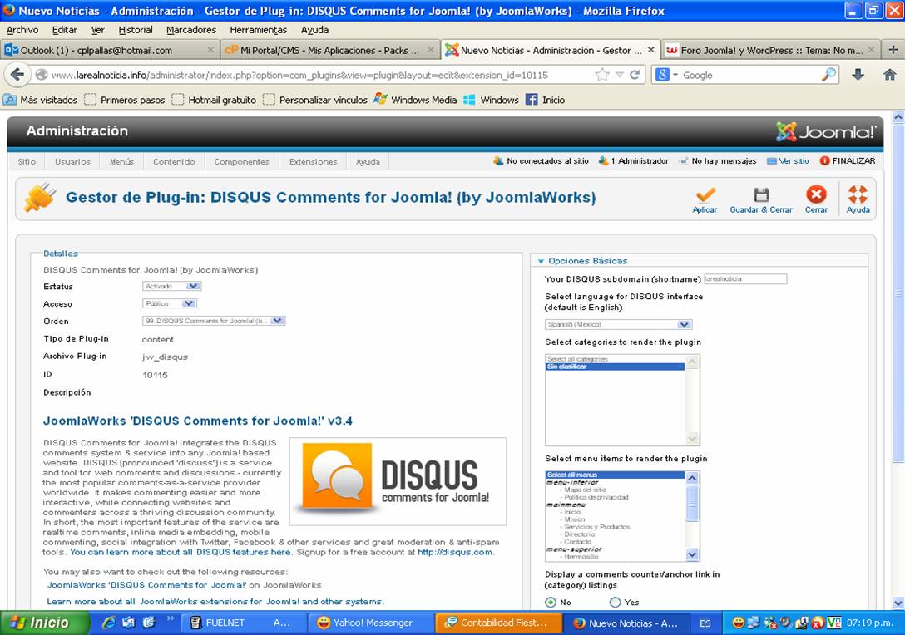Screen dimensions: 905x635
Task: Click the Guardar & Cerrar disk icon
Action: pyautogui.click(x=761, y=194)
